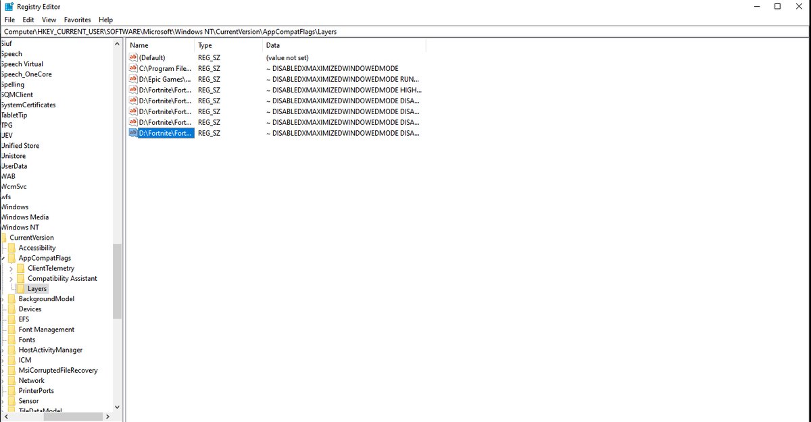The width and height of the screenshot is (811, 422).
Task: Select the TPG key
Action: pyautogui.click(x=7, y=125)
